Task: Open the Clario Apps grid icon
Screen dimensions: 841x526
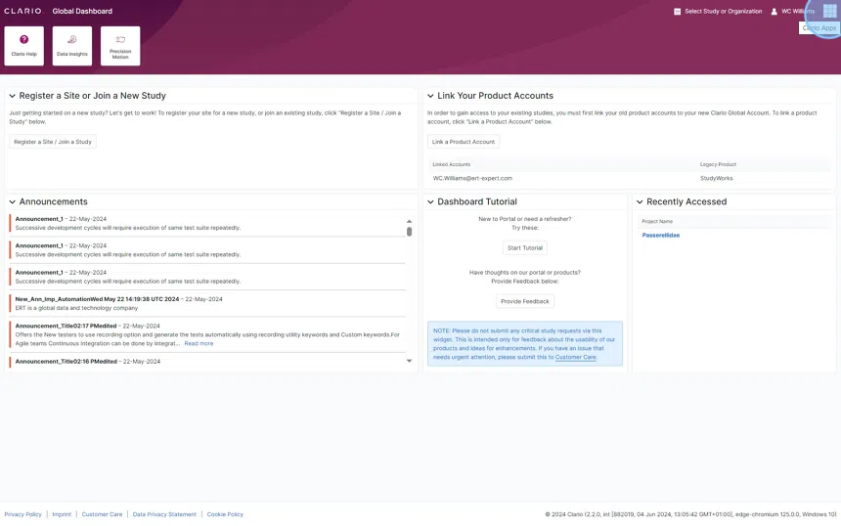Action: click(x=829, y=11)
